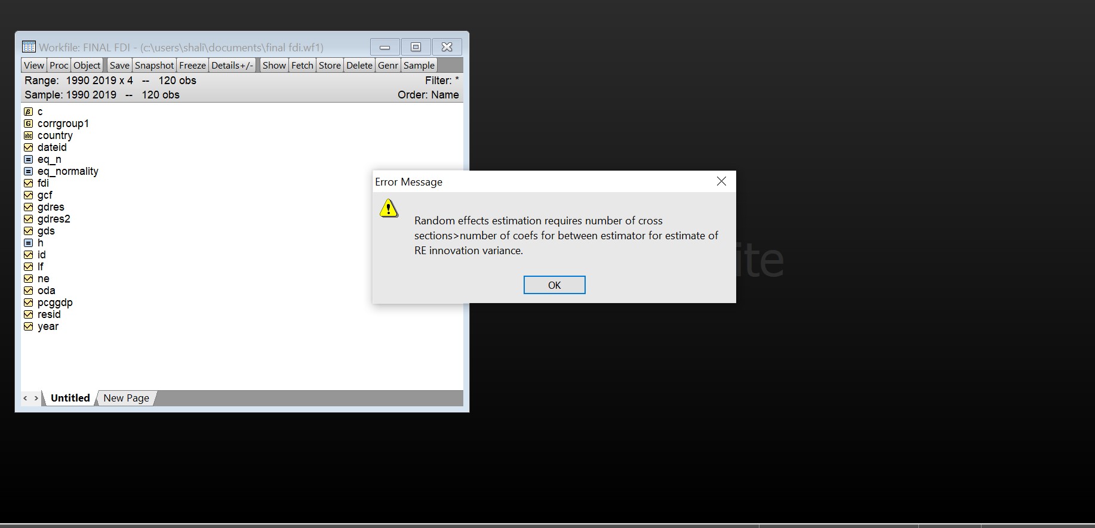This screenshot has height=528, width=1095.
Task: Select the corrgroup1 group object icon
Action: click(x=28, y=123)
